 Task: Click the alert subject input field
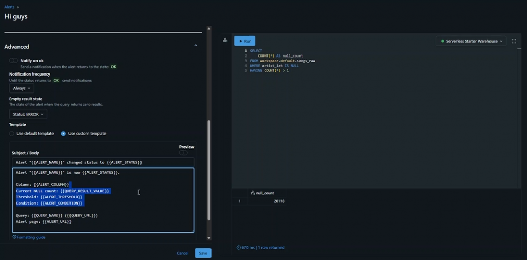tap(103, 162)
